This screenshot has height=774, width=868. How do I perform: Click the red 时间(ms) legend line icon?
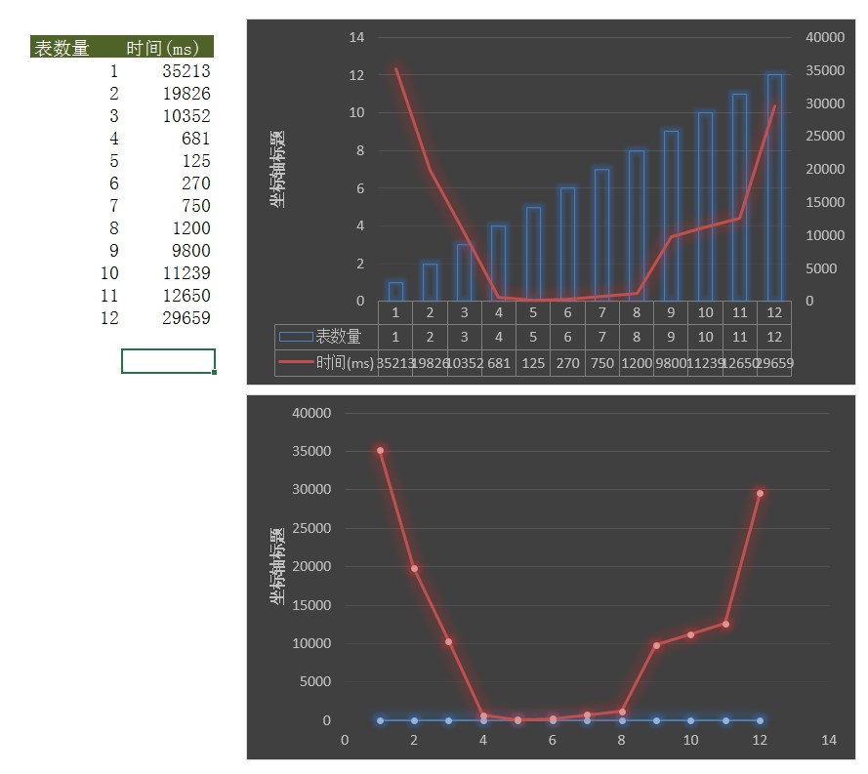[x=296, y=363]
